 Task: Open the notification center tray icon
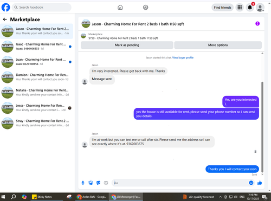click(265, 197)
